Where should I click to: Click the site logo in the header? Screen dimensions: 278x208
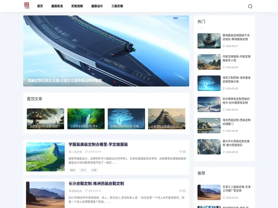27,6
